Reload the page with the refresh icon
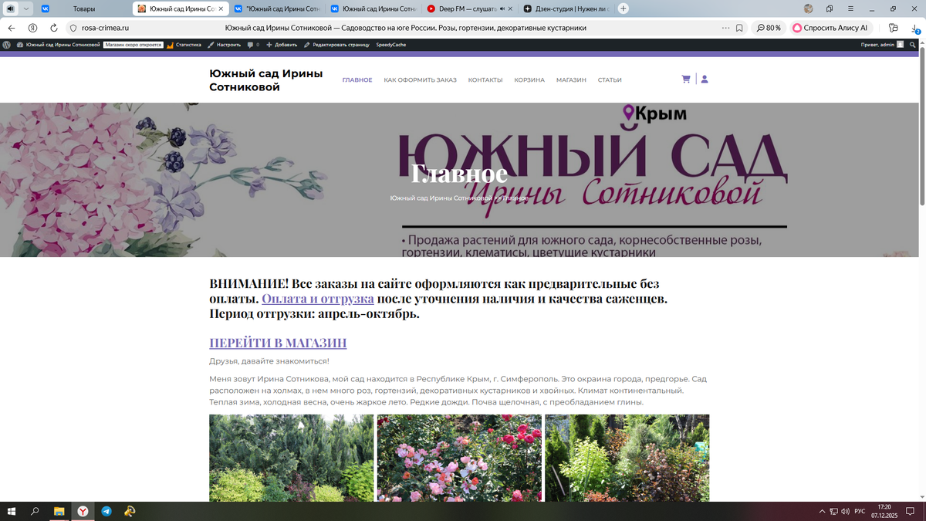 tap(54, 28)
